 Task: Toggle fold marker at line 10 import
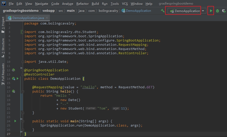(23, 62)
